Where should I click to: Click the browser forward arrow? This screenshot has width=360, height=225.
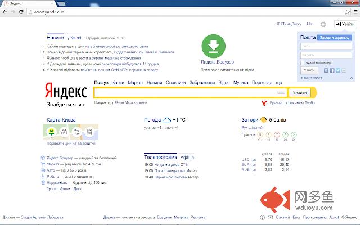coord(13,12)
